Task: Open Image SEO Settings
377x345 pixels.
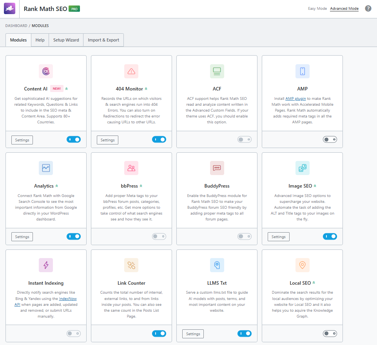Action: 278,237
